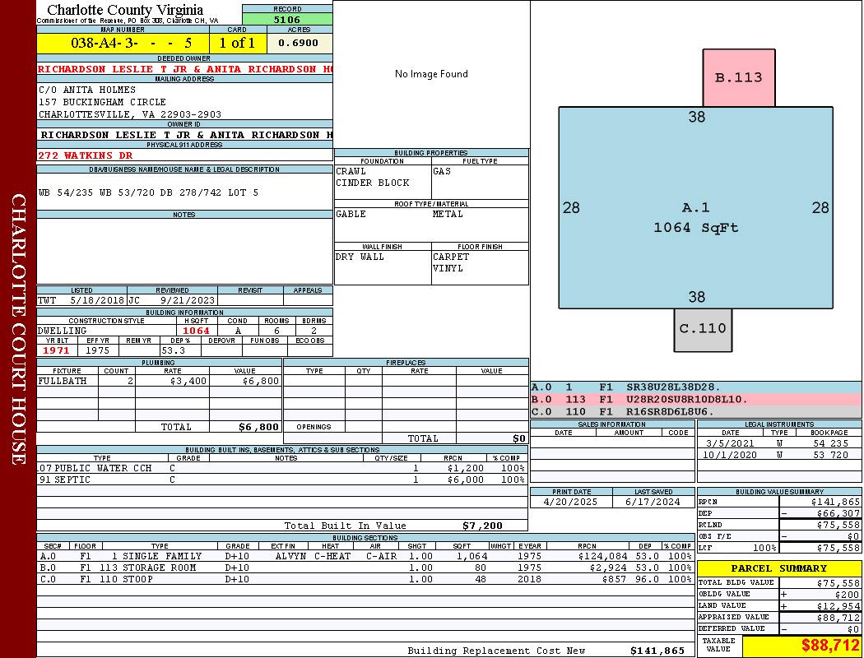This screenshot has height=658, width=864.
Task: Click the 91 SEPTIC built-in row
Action: click(281, 480)
